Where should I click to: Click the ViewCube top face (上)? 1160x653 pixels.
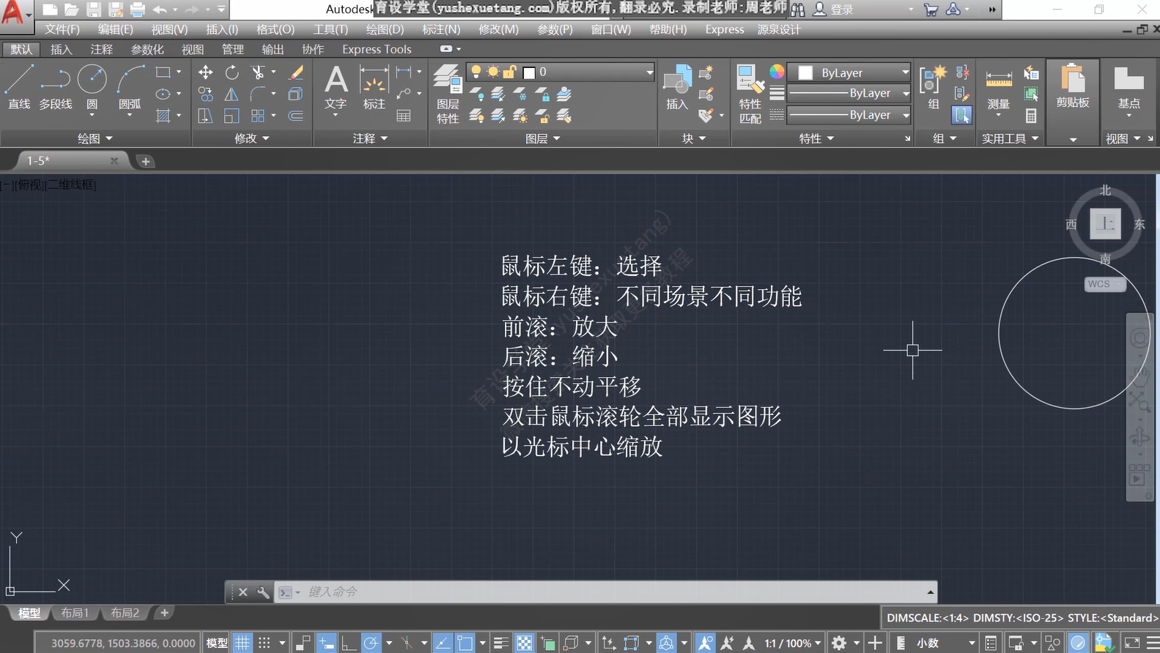(x=1105, y=223)
